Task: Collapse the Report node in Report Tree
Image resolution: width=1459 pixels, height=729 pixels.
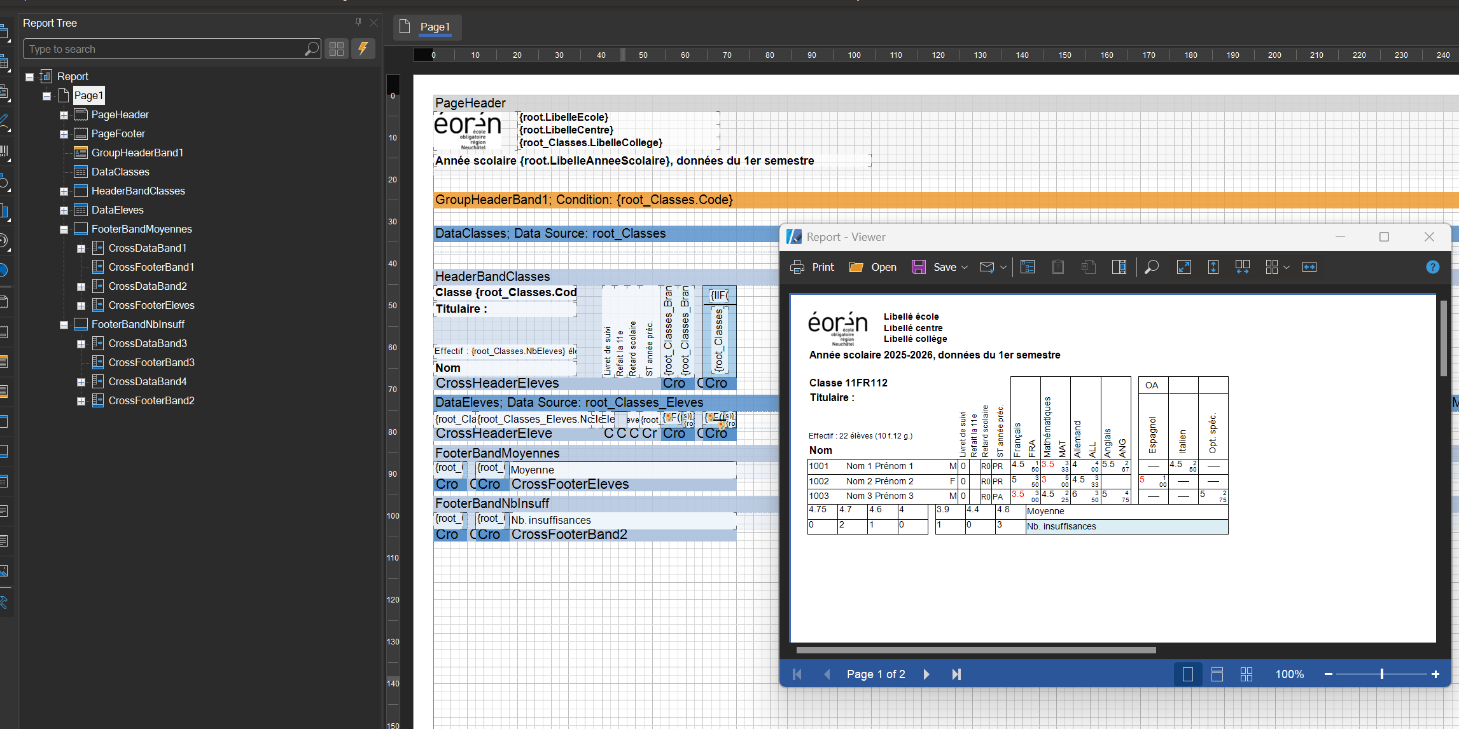Action: pyautogui.click(x=29, y=76)
